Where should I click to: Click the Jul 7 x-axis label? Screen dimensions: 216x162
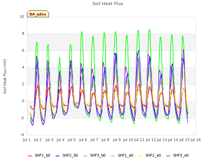94,140
